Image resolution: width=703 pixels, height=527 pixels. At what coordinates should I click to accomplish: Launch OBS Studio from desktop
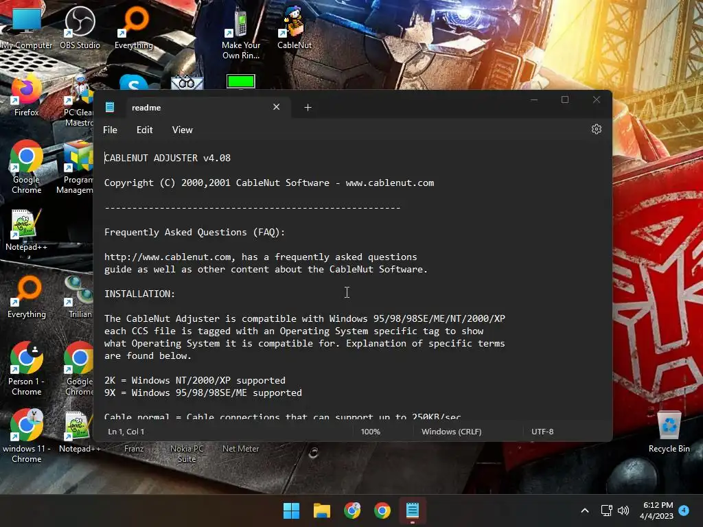pos(80,27)
